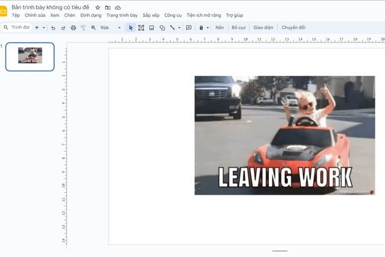Open the Trợ giúp menu
385x257 pixels.
pyautogui.click(x=234, y=15)
